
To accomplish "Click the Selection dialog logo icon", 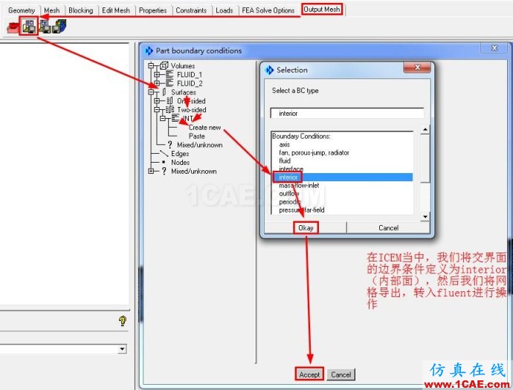I will tap(269, 70).
